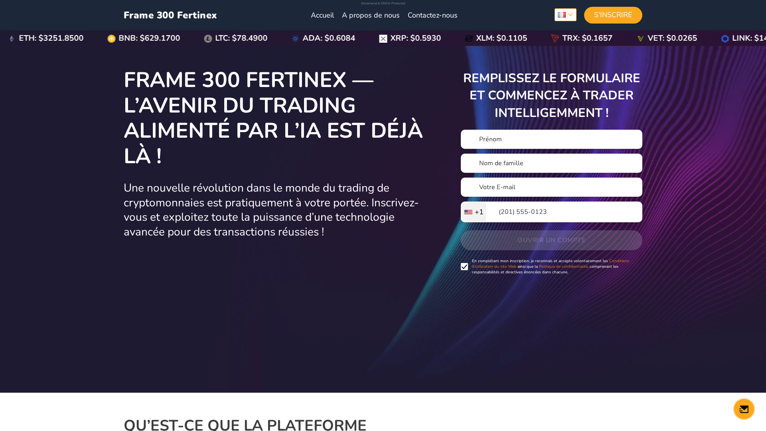Click the XRP coin icon in ticker
The width and height of the screenshot is (766, 431).
pos(383,39)
